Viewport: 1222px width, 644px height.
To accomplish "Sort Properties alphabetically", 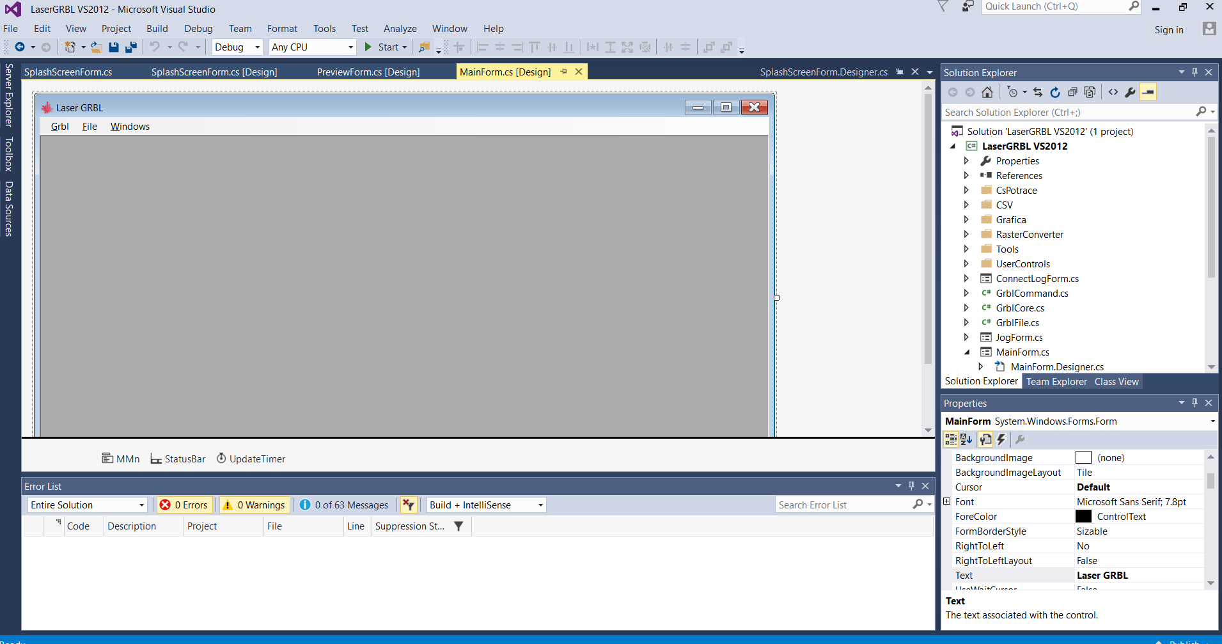I will coord(966,439).
